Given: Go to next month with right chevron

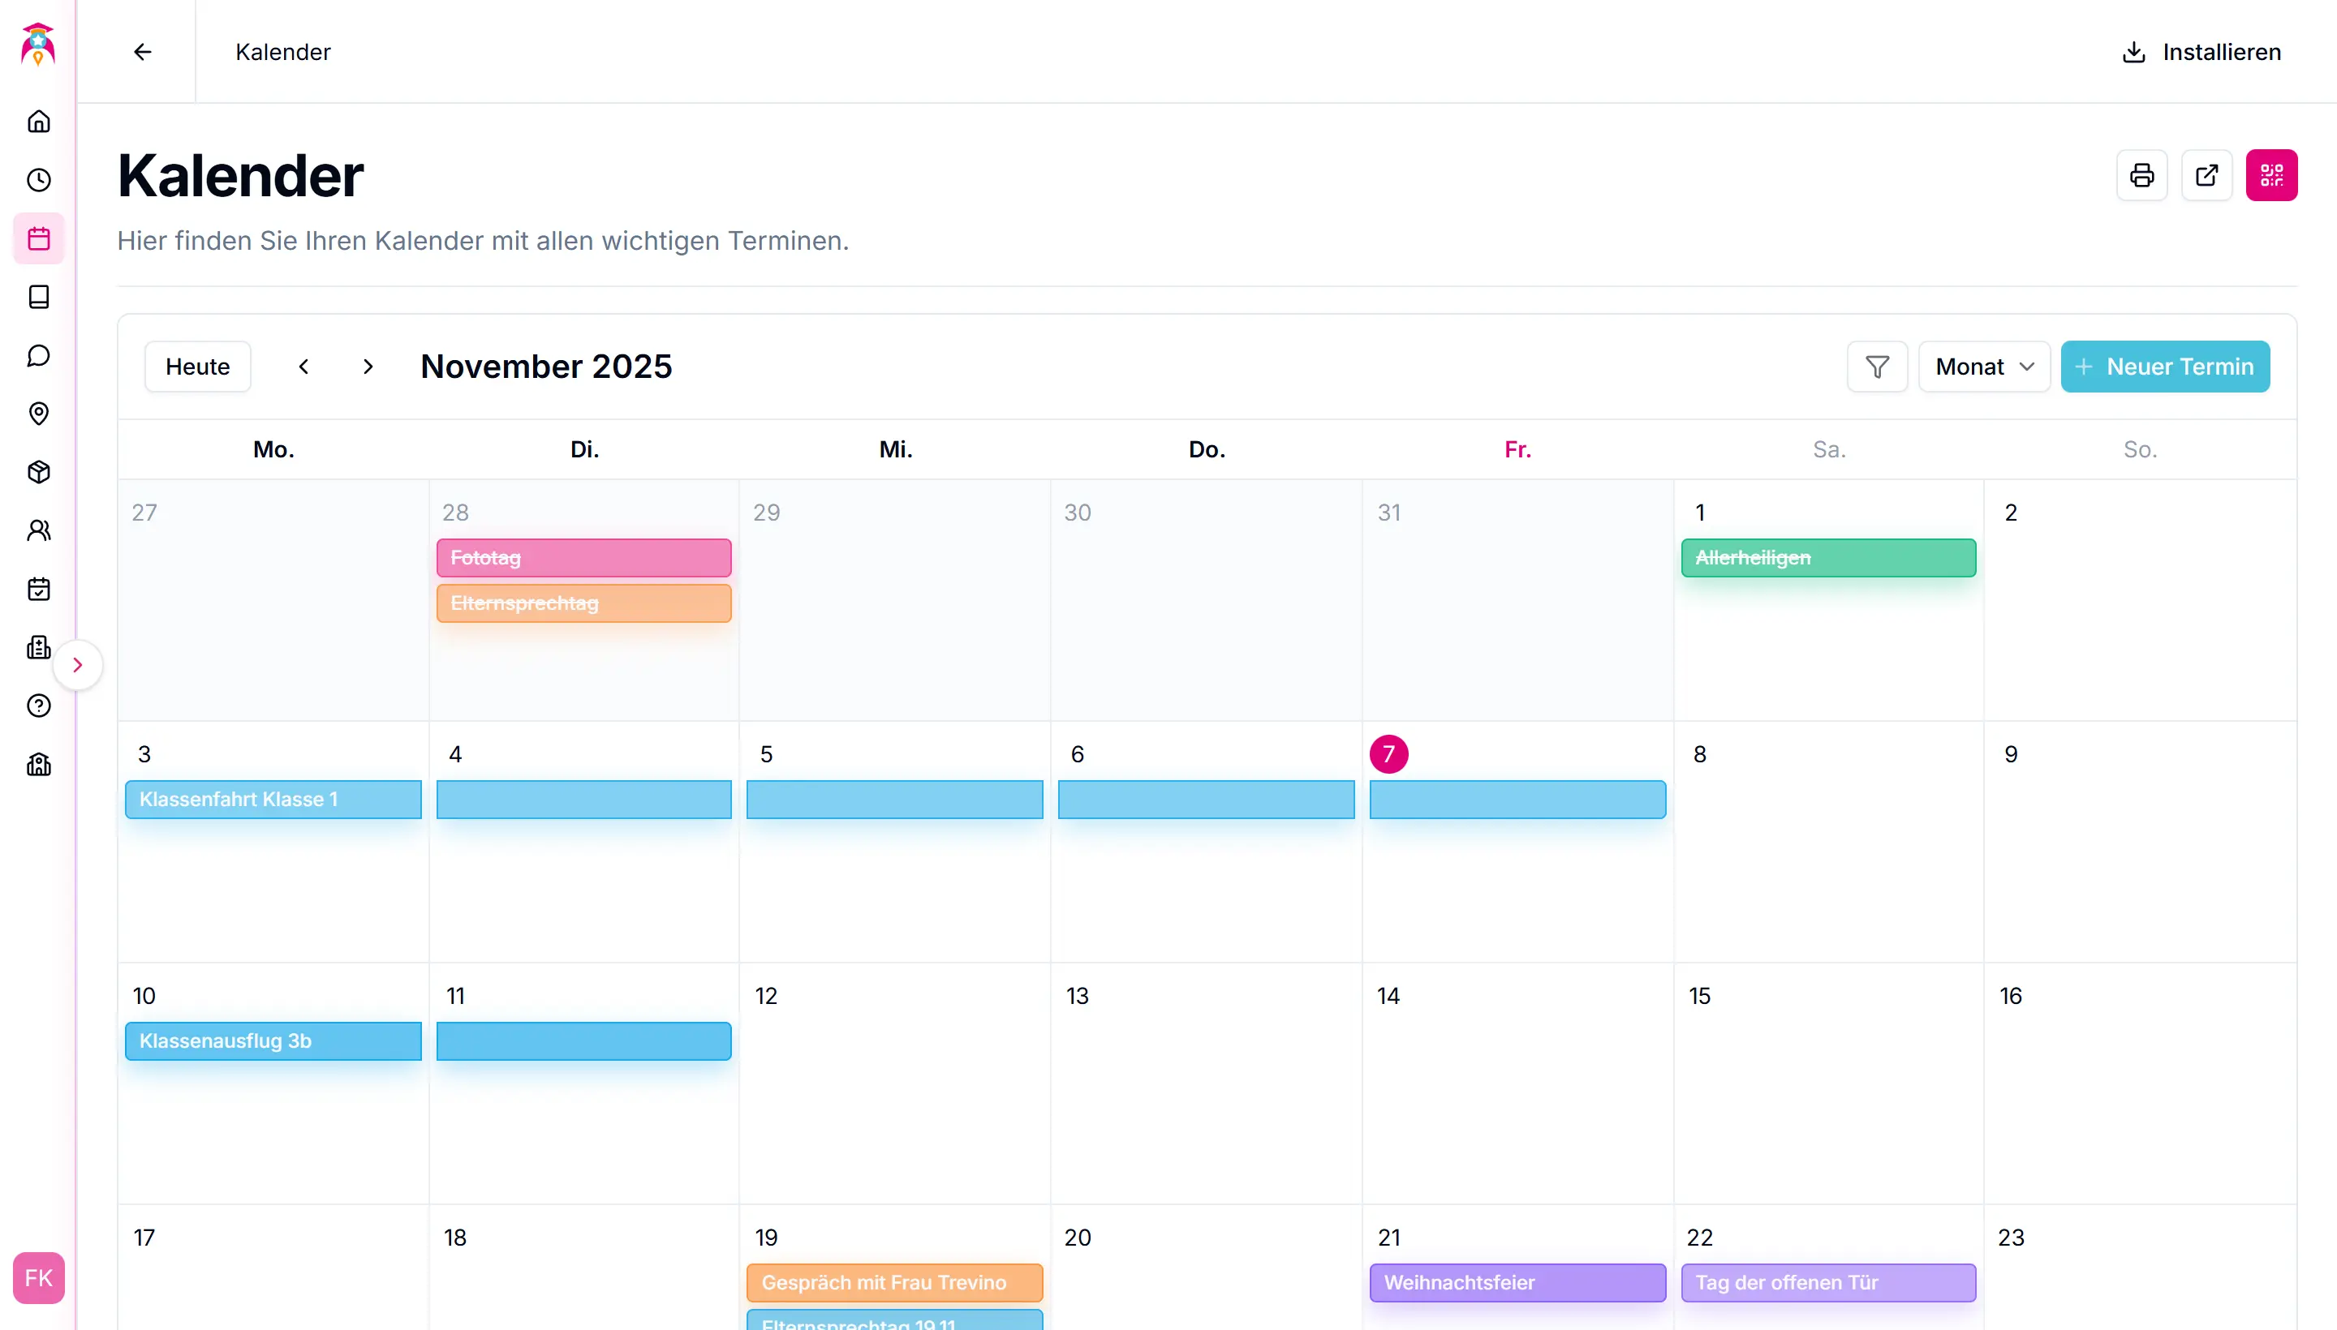Looking at the screenshot, I should pos(368,367).
